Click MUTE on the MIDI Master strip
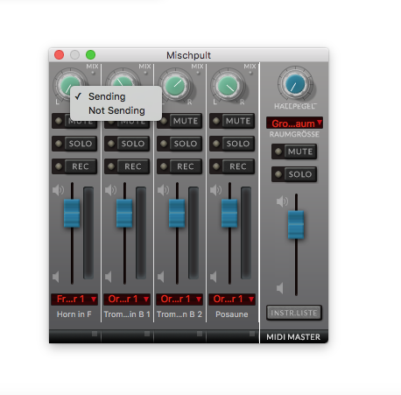 (294, 152)
